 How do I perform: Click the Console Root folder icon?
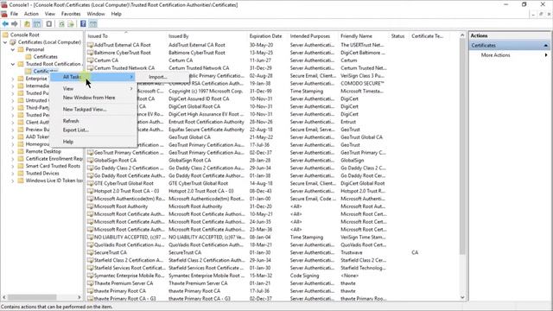point(6,35)
